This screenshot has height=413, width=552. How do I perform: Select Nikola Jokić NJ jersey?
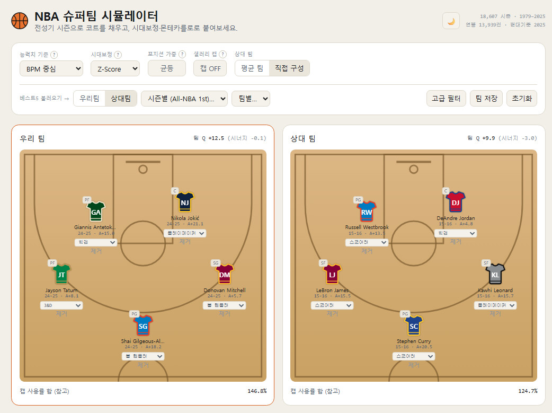pyautogui.click(x=185, y=202)
